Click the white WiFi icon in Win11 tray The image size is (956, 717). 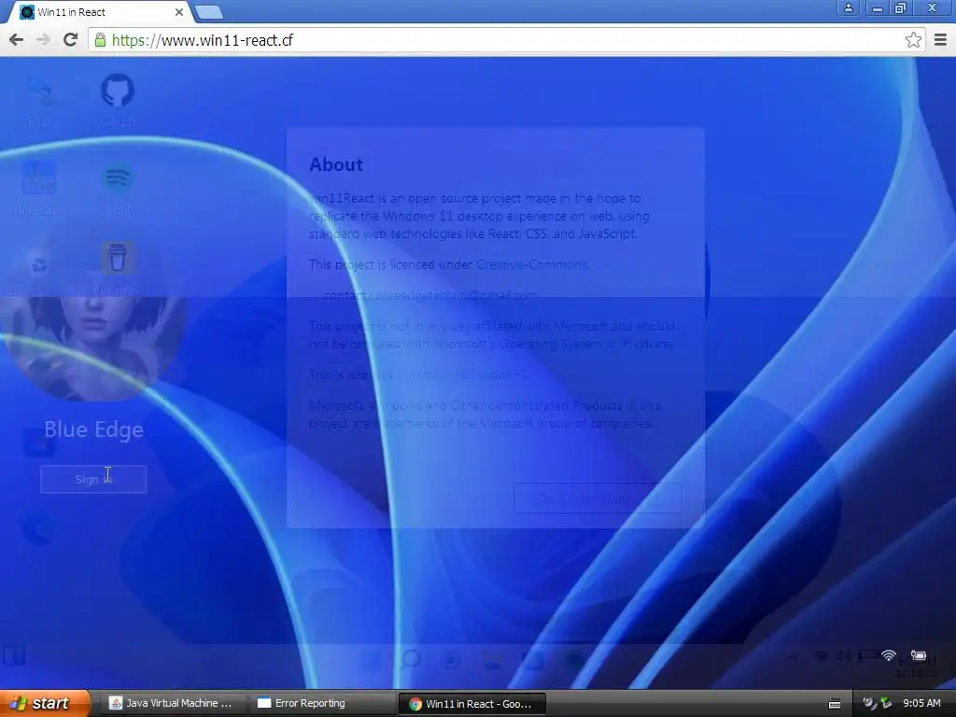click(889, 656)
